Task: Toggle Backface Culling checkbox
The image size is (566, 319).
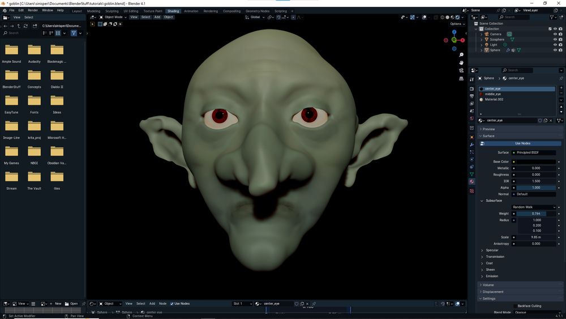Action: 514,306
